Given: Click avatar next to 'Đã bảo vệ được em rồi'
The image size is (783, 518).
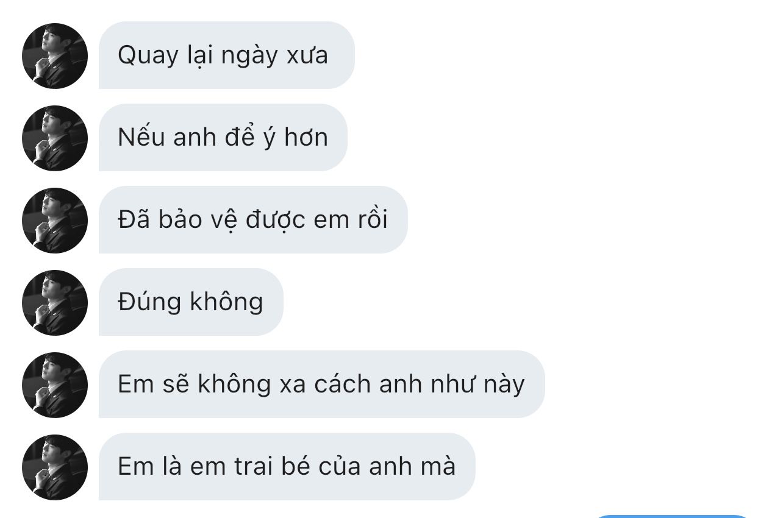Looking at the screenshot, I should (55, 221).
